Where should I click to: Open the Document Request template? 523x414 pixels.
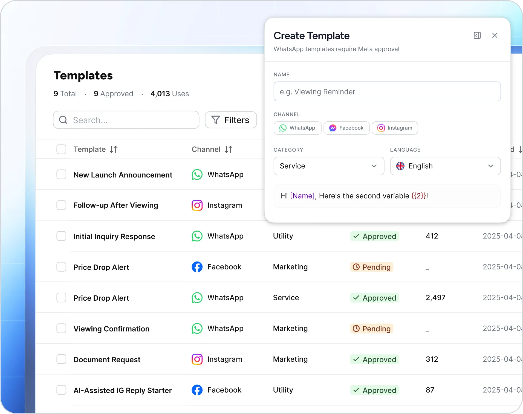[x=107, y=360]
